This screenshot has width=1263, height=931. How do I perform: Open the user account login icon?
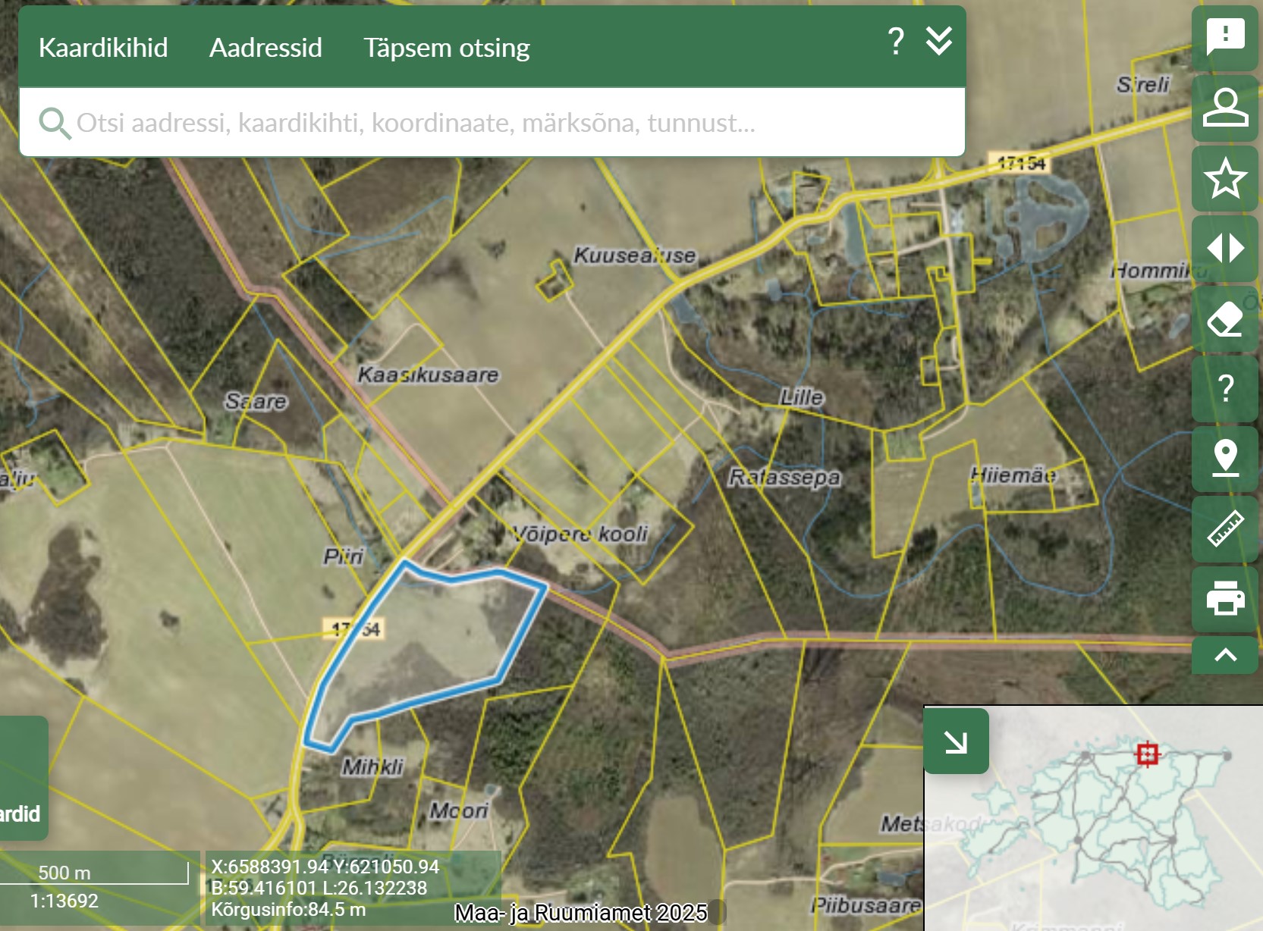click(x=1225, y=108)
